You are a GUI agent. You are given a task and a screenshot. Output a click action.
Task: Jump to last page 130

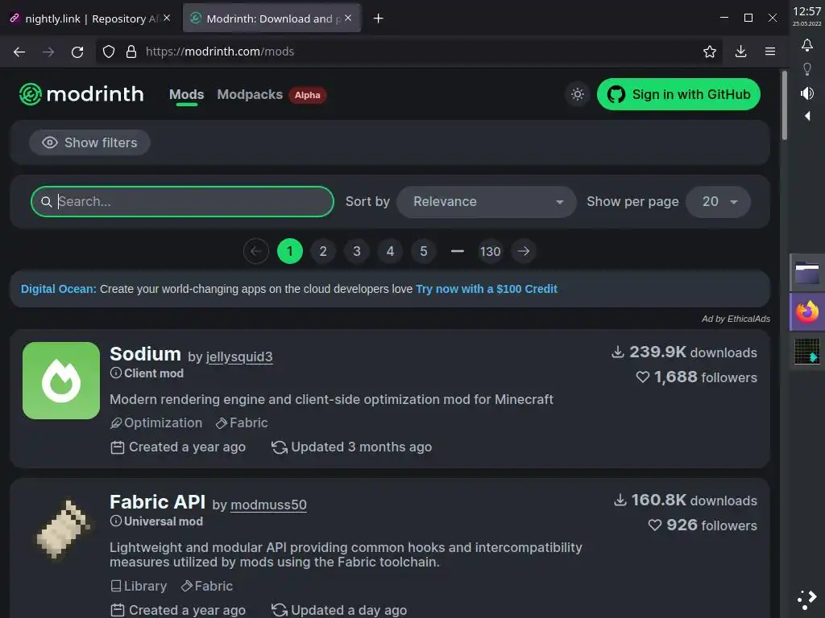(x=490, y=251)
